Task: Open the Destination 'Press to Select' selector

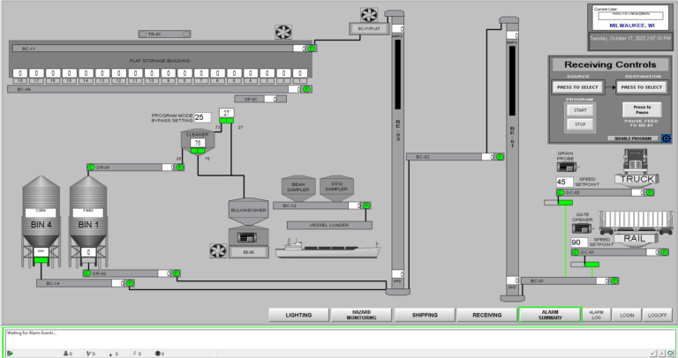Action: point(640,87)
